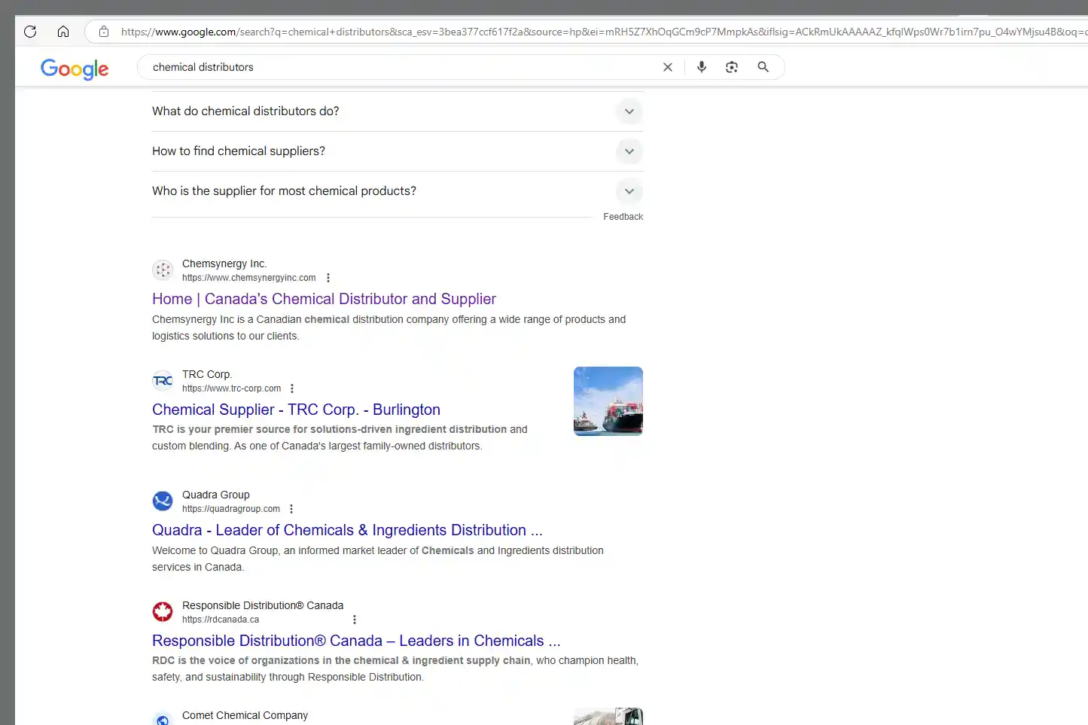Expand "How to find chemical suppliers?" question
This screenshot has height=725, width=1088.
coord(629,151)
